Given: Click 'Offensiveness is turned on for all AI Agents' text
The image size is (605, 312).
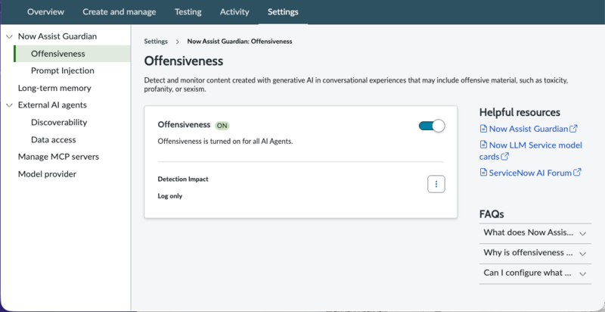Looking at the screenshot, I should point(225,142).
